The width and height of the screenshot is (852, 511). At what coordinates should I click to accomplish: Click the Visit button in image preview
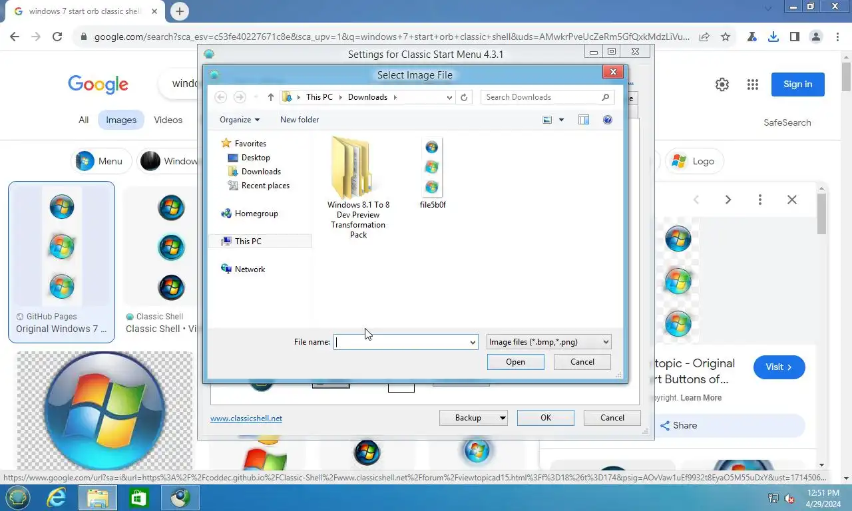(x=779, y=367)
